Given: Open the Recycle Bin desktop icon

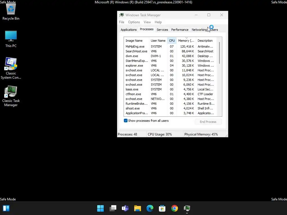Looking at the screenshot, I should coord(11,12).
